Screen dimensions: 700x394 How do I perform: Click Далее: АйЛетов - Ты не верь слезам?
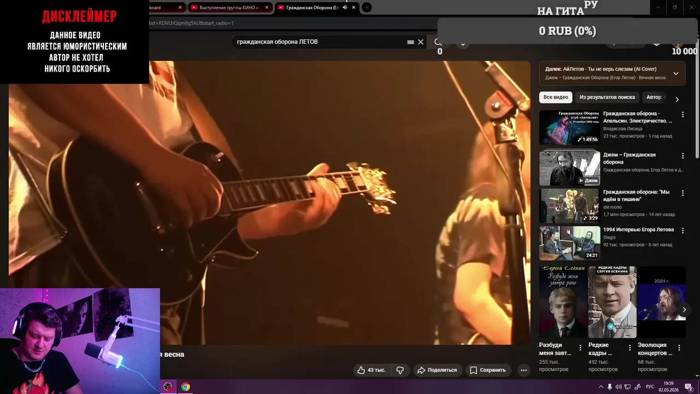click(x=601, y=69)
